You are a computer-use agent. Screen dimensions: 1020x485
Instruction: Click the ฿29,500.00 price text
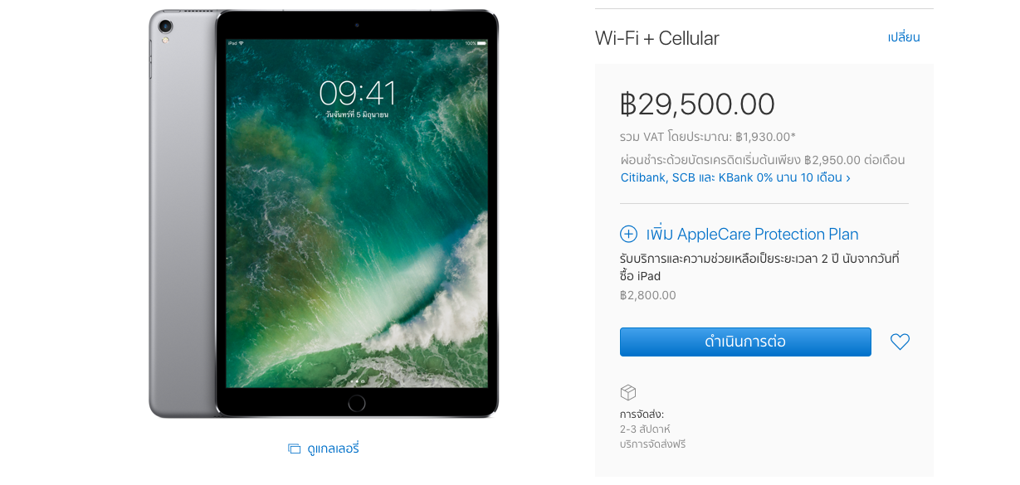click(697, 104)
